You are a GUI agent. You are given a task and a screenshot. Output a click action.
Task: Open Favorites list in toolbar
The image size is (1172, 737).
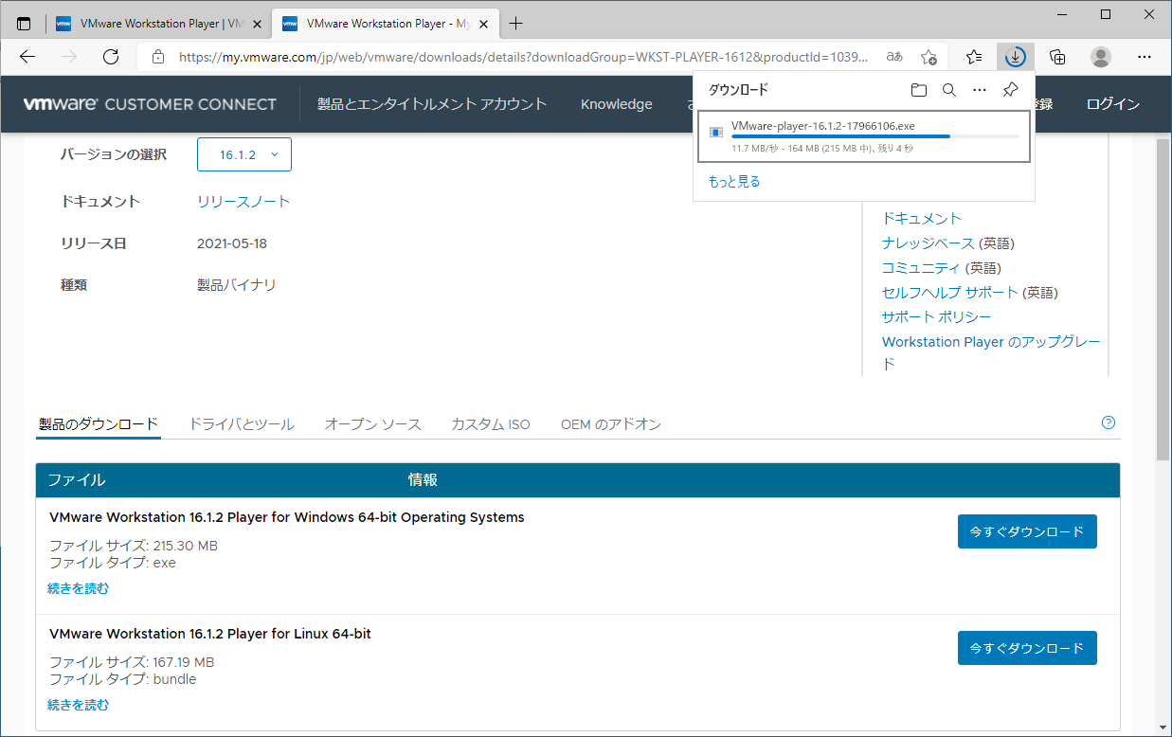[x=974, y=57]
